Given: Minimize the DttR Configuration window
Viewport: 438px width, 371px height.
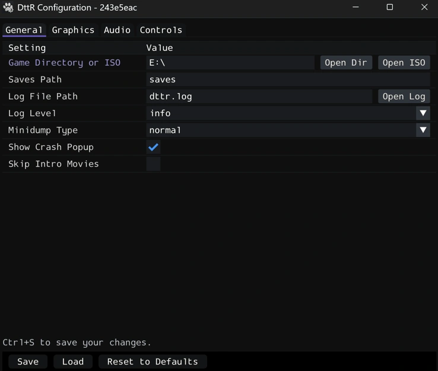Looking at the screenshot, I should pos(356,7).
